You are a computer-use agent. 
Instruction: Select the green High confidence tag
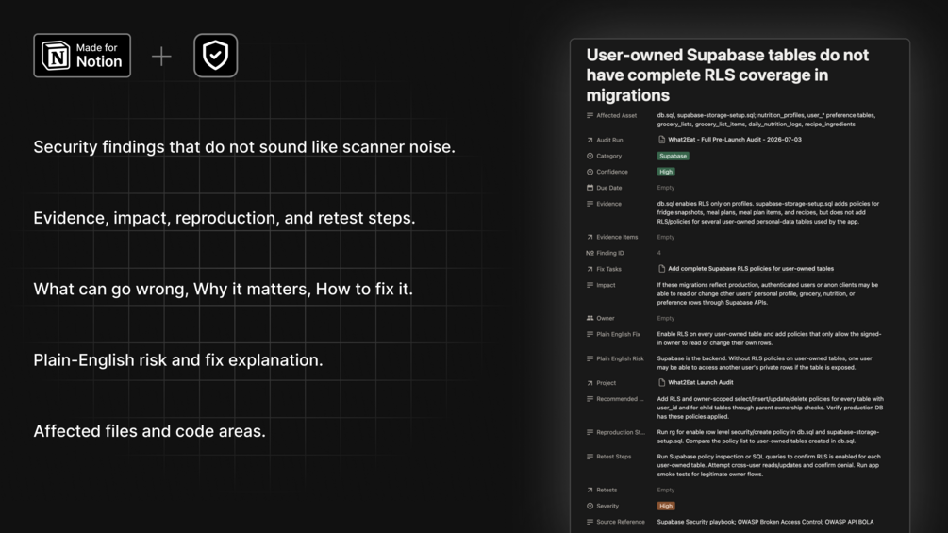point(666,172)
